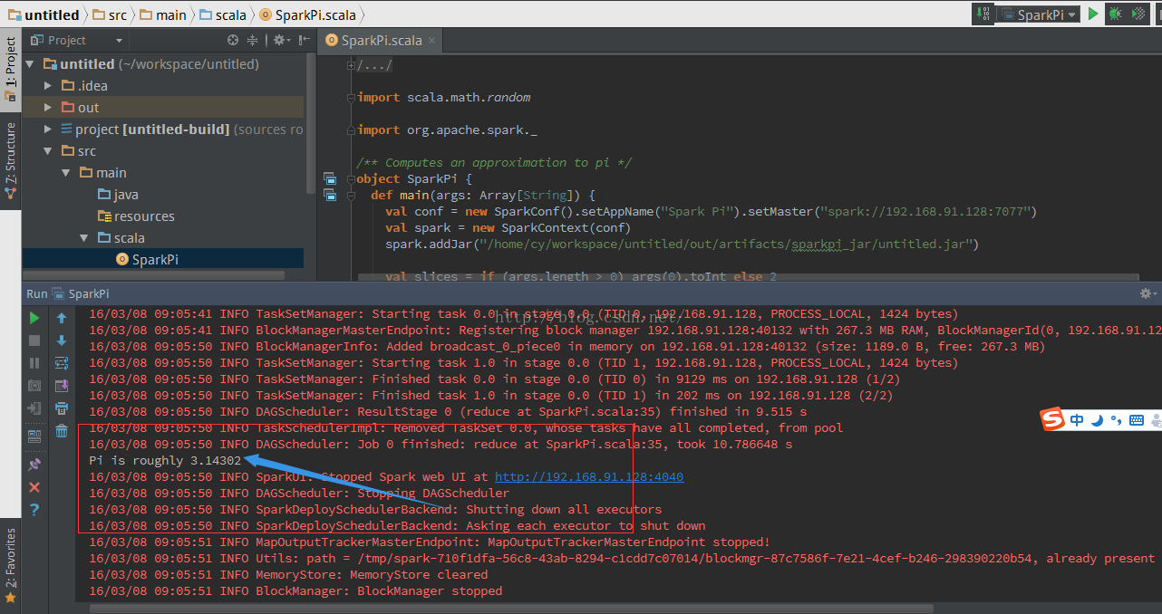Open the 1: Project side tab
The height and width of the screenshot is (614, 1162).
(10, 68)
